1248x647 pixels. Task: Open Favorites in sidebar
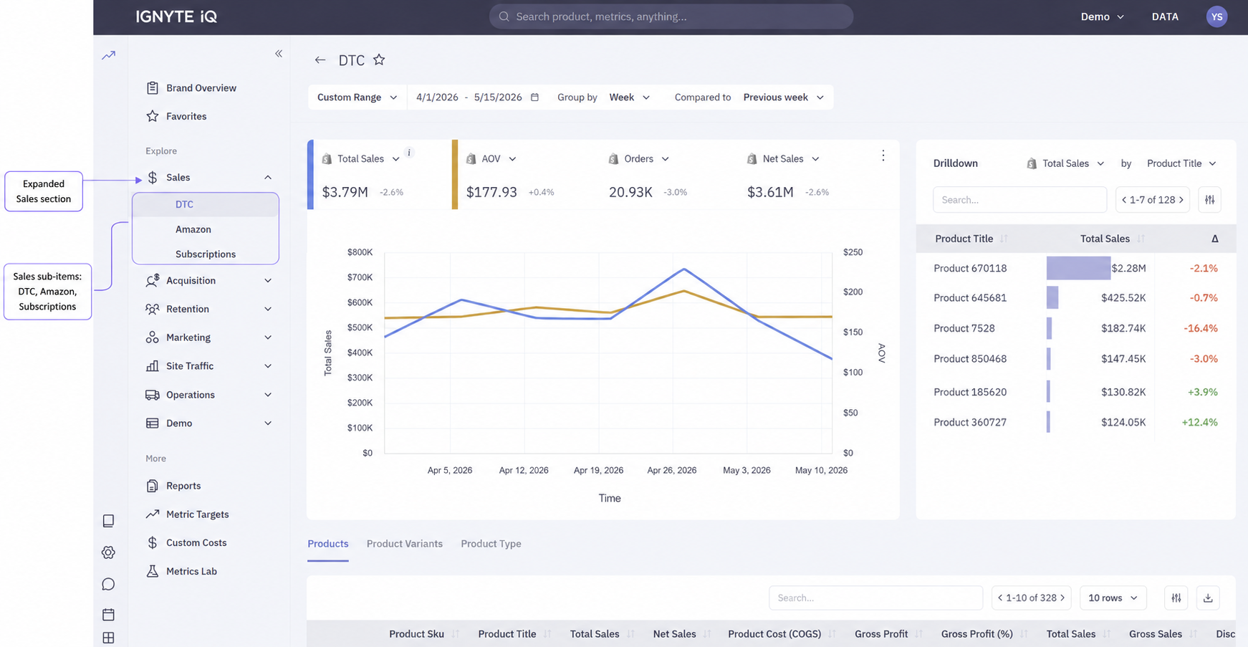click(x=177, y=116)
